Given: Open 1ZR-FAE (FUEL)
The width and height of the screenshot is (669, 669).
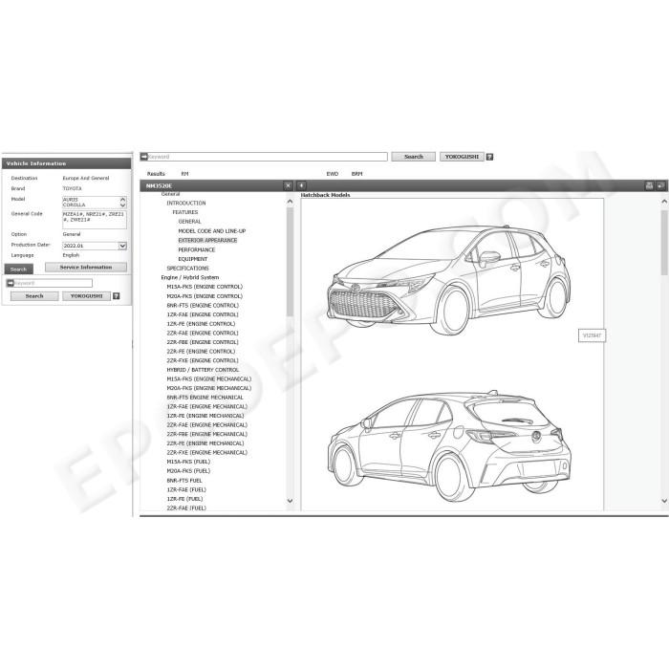Looking at the screenshot, I should tap(186, 489).
